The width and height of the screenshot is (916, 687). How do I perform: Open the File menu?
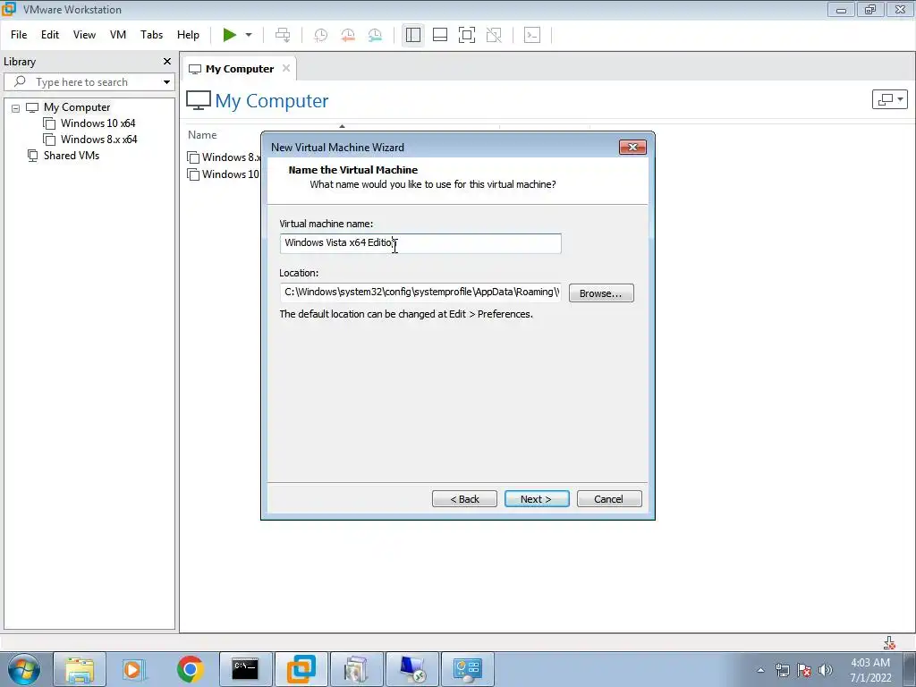pos(19,35)
